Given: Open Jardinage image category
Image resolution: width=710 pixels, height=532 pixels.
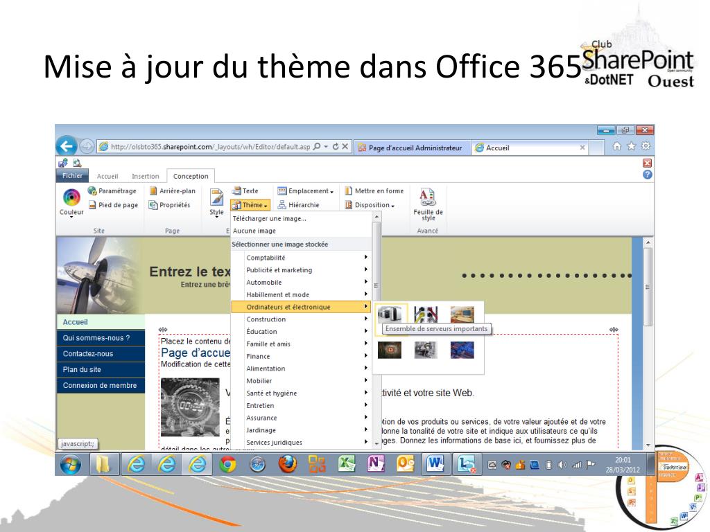Looking at the screenshot, I should coord(301,430).
